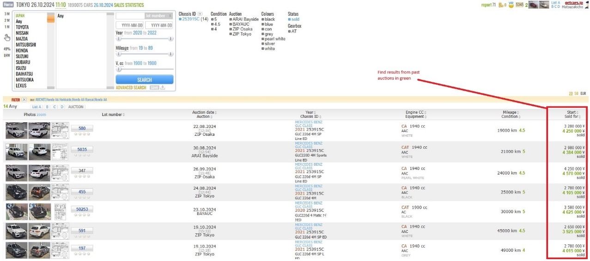The image size is (590, 261).
Task: Sort by Lot number arrows
Action: [124, 115]
